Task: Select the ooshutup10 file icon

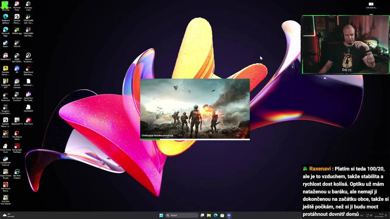Action: (28, 83)
